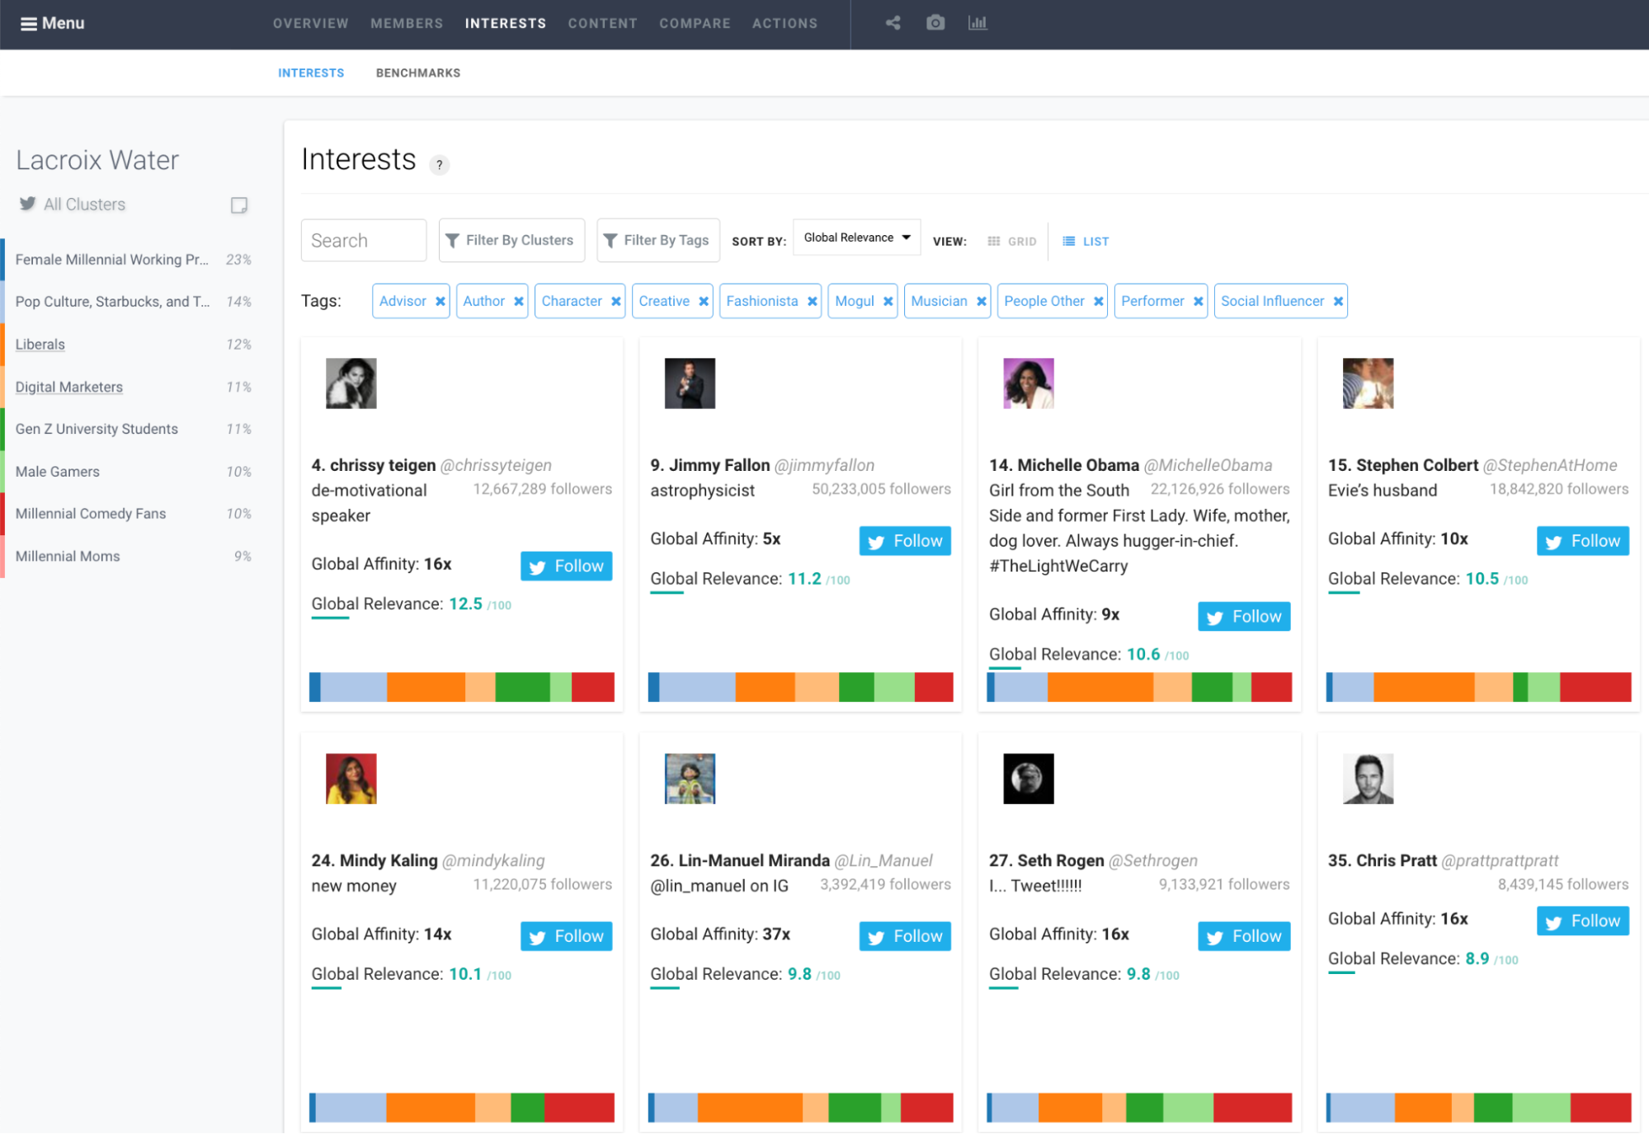Open Filter By Tags dropdown
Viewport: 1649px width, 1134px height.
click(x=657, y=240)
